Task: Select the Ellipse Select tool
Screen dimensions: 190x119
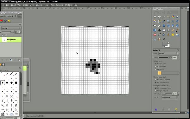Action: tap(159, 17)
